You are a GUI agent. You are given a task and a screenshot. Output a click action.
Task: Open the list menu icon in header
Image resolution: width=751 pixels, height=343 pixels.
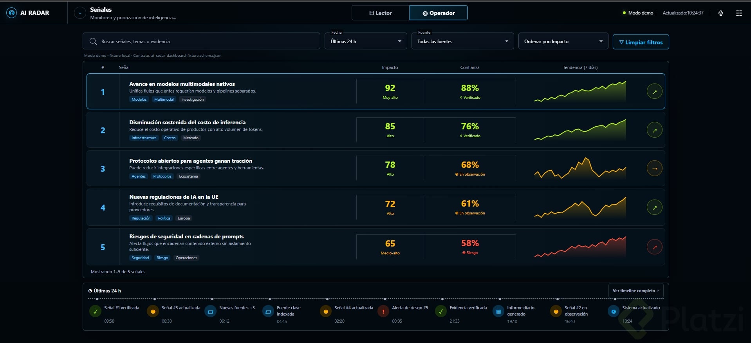click(739, 13)
